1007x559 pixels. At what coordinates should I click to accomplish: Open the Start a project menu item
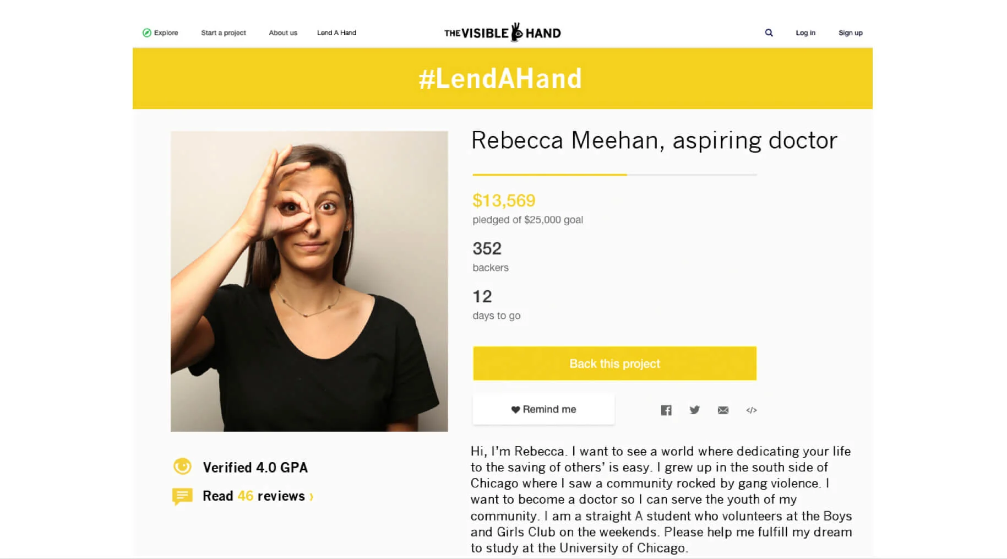click(224, 32)
